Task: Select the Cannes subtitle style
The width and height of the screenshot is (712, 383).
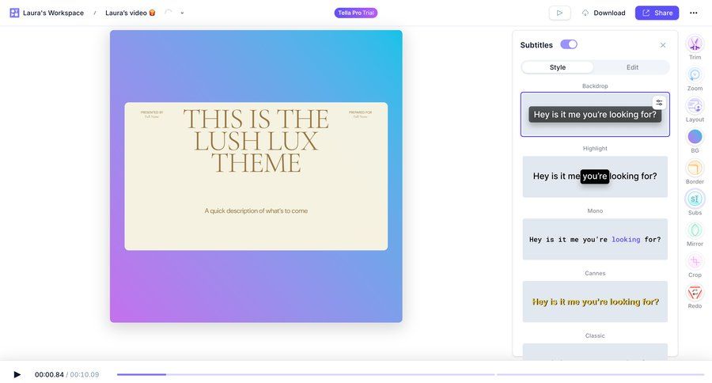Action: [x=595, y=301]
